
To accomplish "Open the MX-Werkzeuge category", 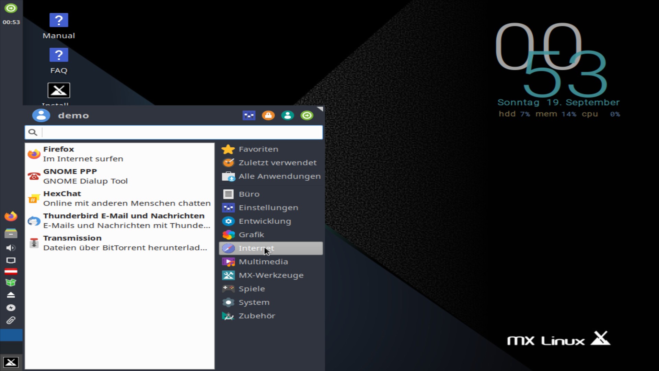I will (271, 275).
